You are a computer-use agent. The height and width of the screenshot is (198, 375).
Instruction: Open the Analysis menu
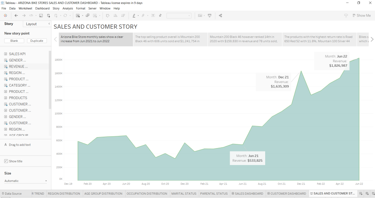[x=67, y=8]
